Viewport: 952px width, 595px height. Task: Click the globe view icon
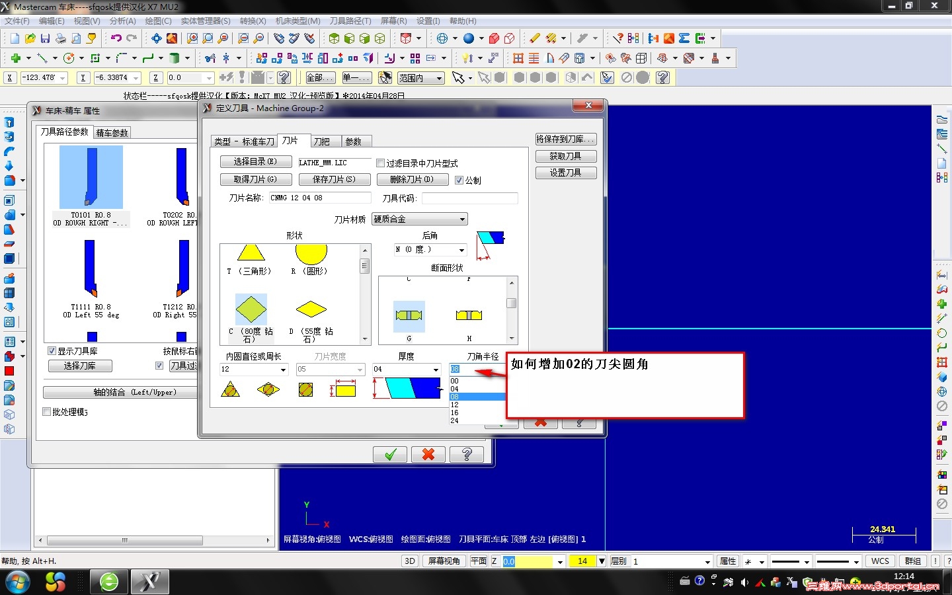[x=442, y=38]
